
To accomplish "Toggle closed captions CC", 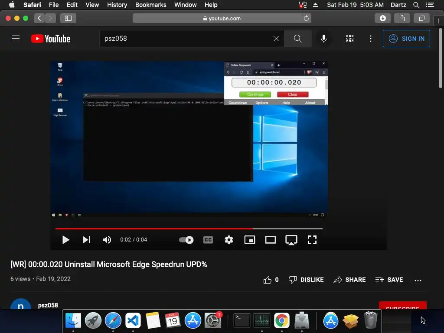I will pos(208,240).
